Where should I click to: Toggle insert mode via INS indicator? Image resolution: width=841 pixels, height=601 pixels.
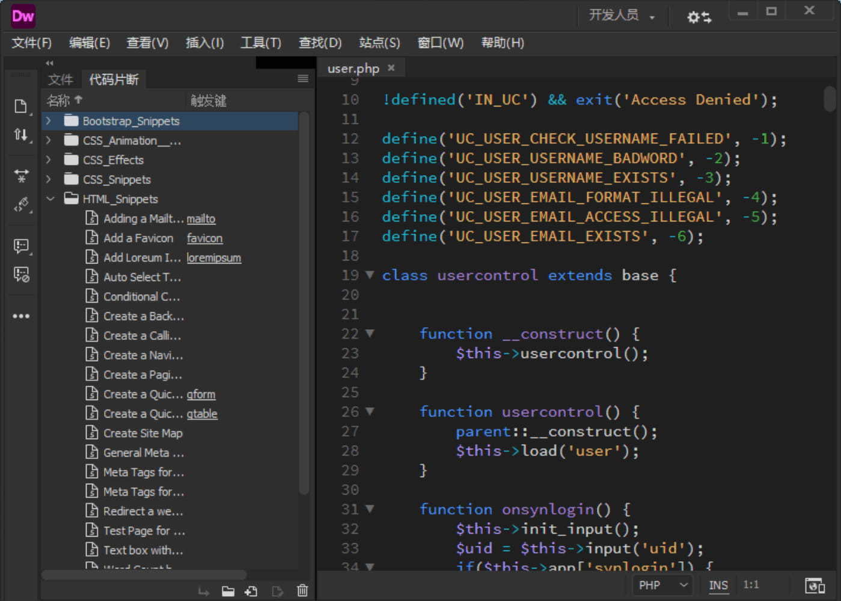[x=718, y=584]
